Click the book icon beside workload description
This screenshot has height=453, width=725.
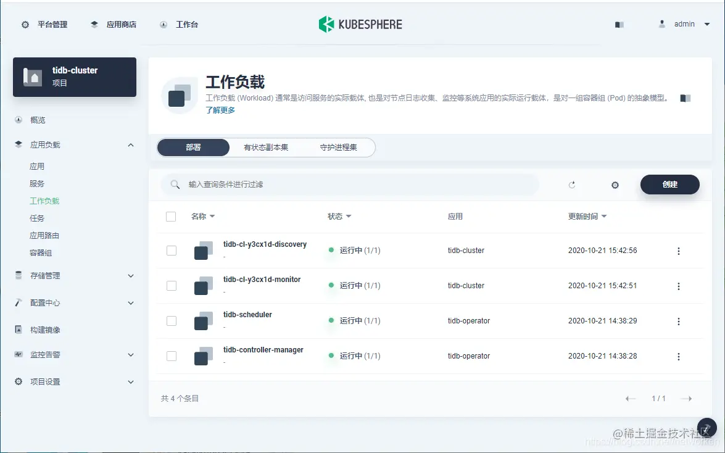pyautogui.click(x=686, y=98)
